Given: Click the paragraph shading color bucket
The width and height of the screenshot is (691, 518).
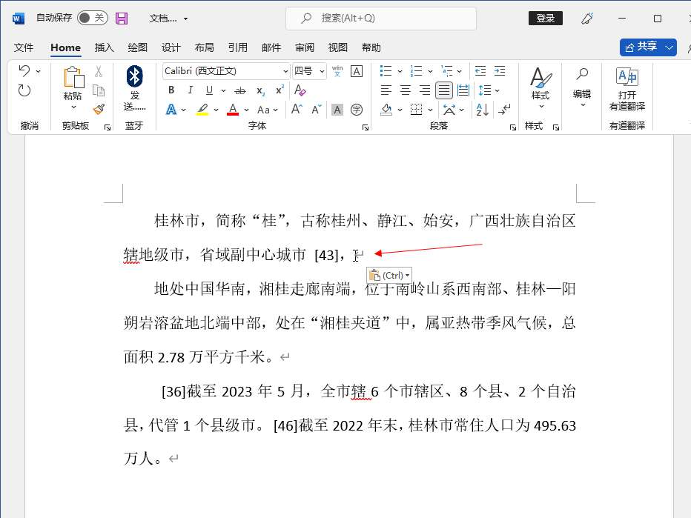Looking at the screenshot, I should [386, 109].
